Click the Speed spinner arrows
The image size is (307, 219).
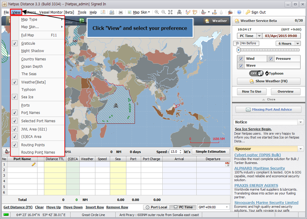(181, 152)
